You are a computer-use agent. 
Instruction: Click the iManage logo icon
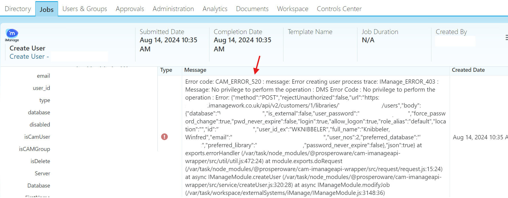click(12, 34)
